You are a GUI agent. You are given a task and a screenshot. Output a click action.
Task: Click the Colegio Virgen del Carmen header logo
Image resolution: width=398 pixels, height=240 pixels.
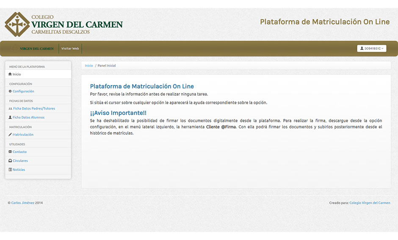coord(64,24)
